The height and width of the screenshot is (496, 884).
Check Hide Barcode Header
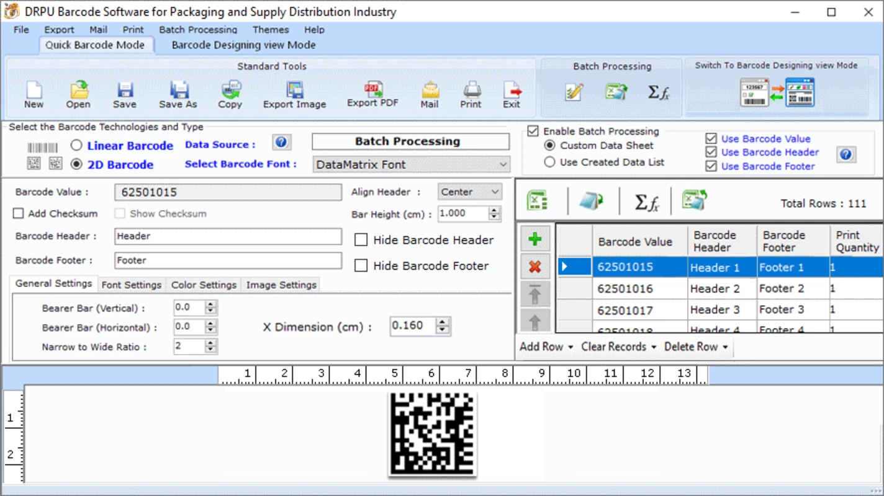point(361,240)
